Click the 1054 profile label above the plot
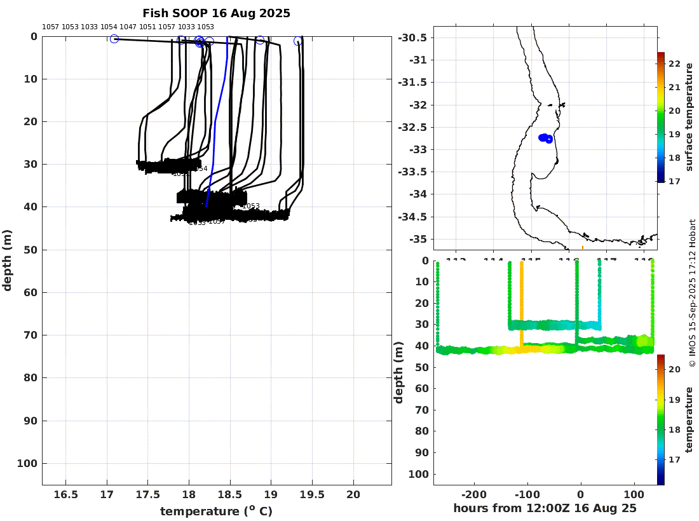Viewport: 699px width, 521px height. (109, 27)
